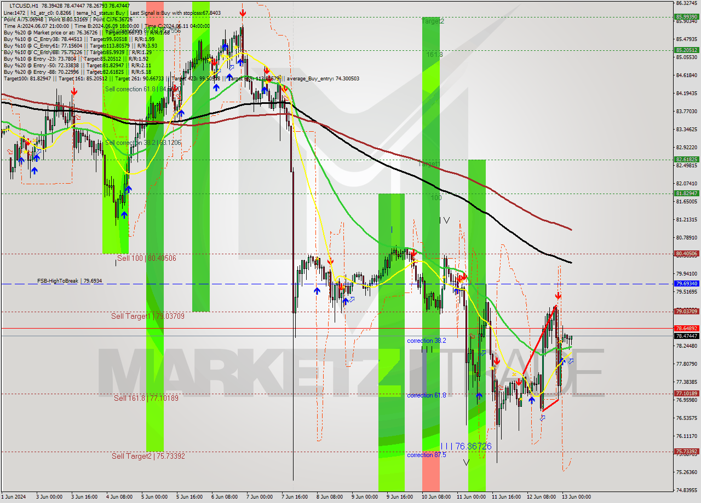Select the red 80.40506 price label
Screen dimensions: 701x503
pos(687,254)
